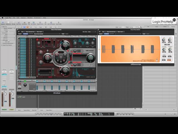Open the Arrange Region local menu

(x=41, y=27)
